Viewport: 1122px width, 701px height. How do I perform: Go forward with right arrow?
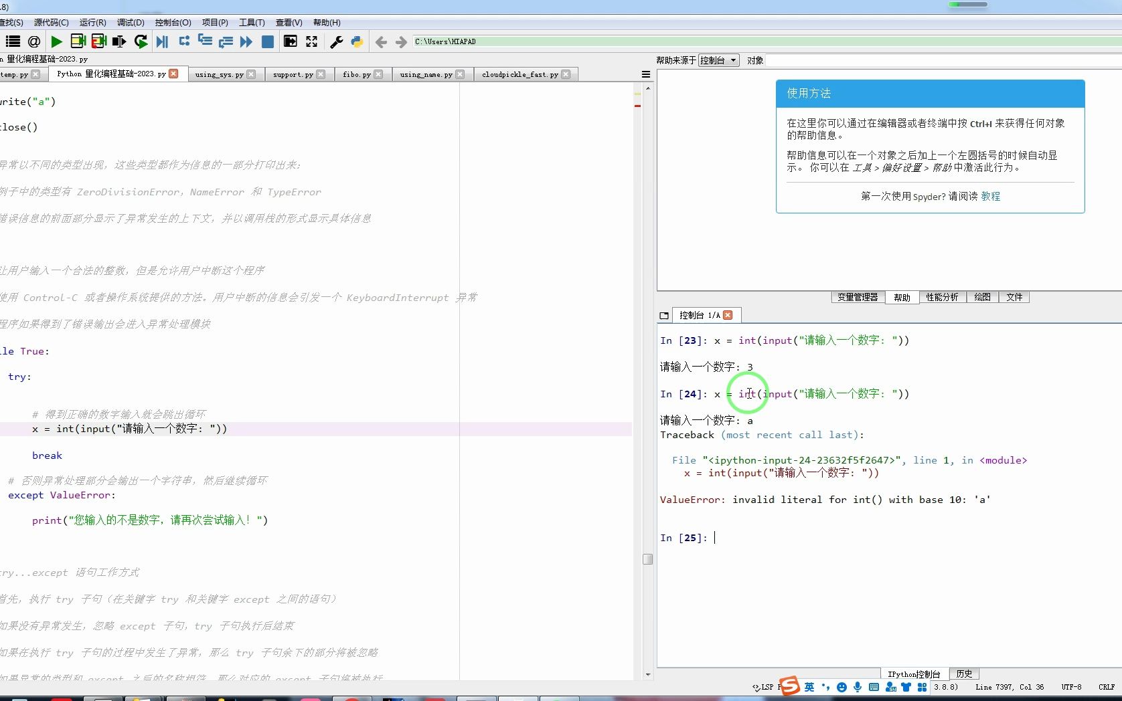pos(401,42)
